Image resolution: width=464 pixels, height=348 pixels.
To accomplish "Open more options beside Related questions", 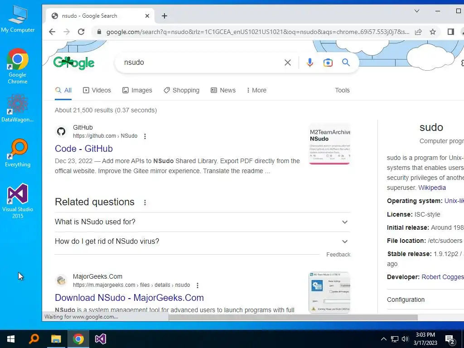I will pos(145,203).
